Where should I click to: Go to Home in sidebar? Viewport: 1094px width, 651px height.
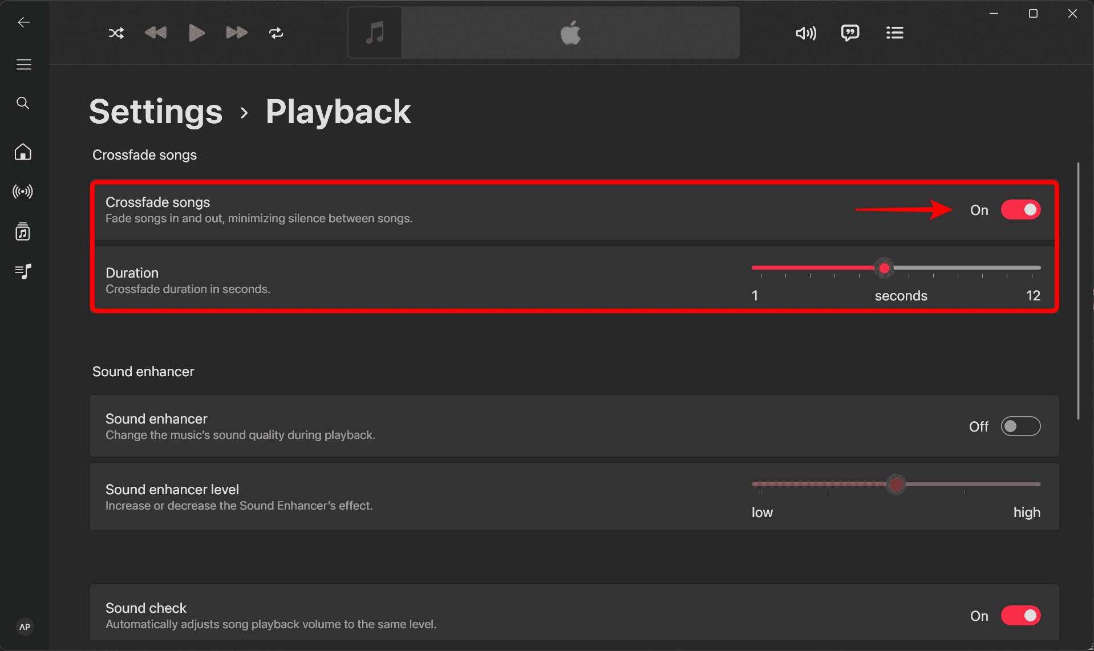pos(23,152)
